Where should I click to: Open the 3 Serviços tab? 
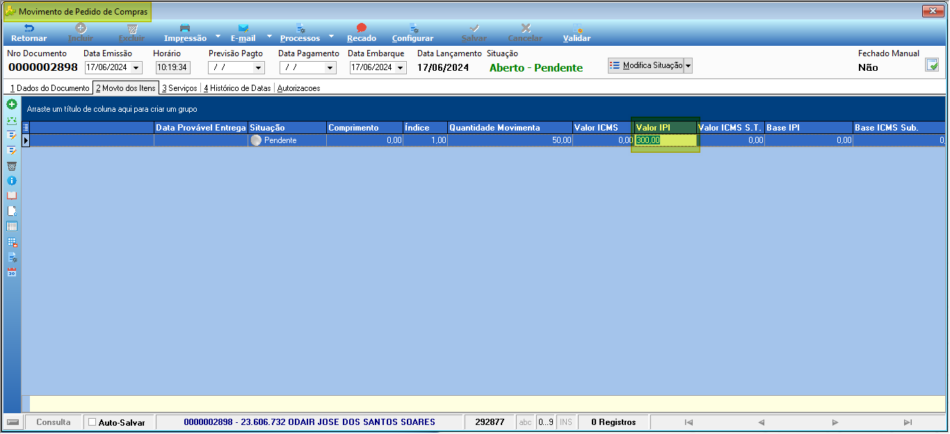(179, 88)
